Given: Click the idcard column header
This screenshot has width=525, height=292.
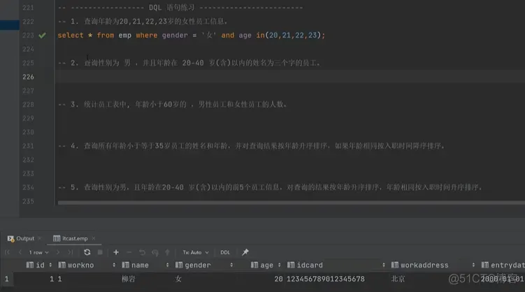Looking at the screenshot, I should (x=310, y=265).
